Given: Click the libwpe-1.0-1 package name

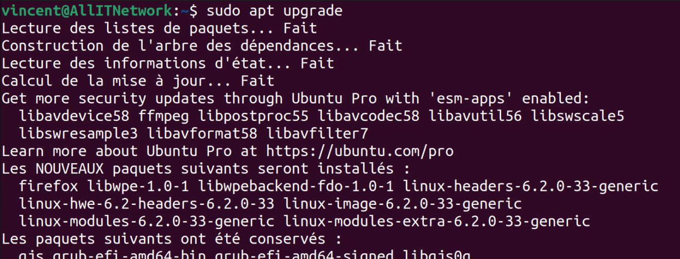Looking at the screenshot, I should pos(139,186).
